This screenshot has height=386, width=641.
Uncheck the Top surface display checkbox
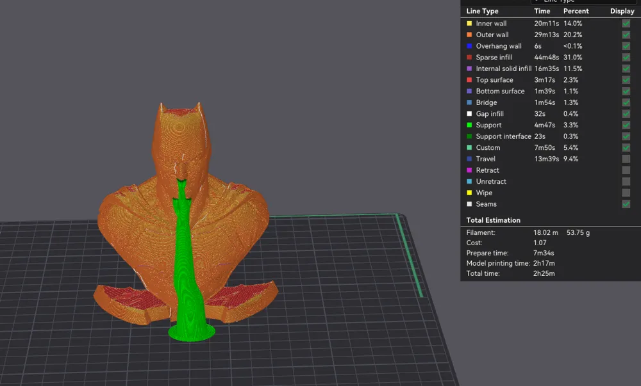[626, 80]
